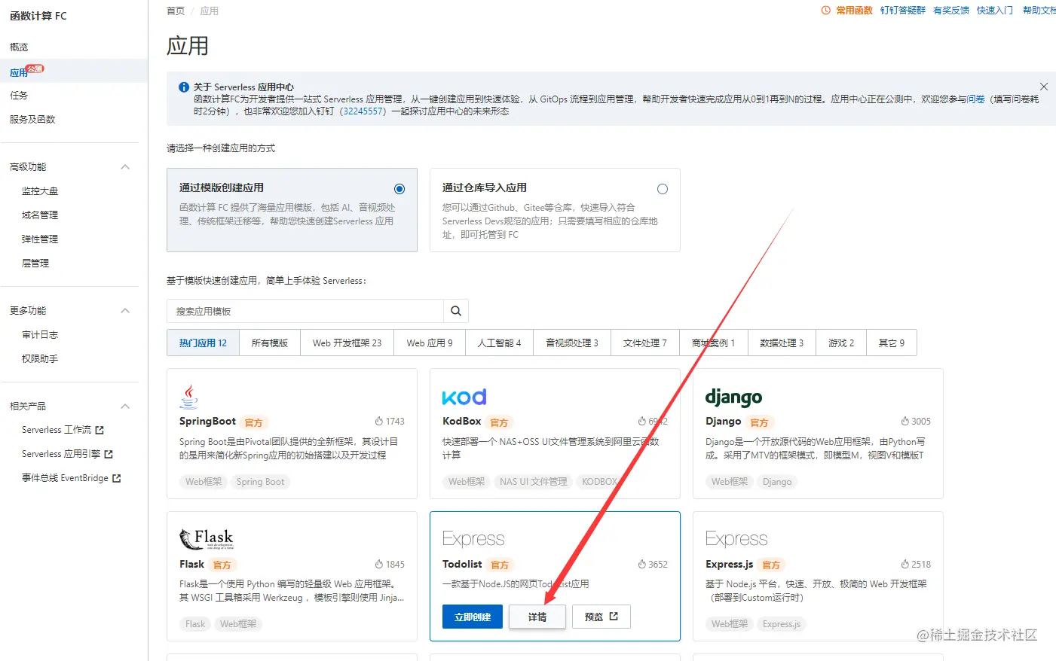1056x661 pixels.
Task: Close the Serverless info banner
Action: (1044, 87)
